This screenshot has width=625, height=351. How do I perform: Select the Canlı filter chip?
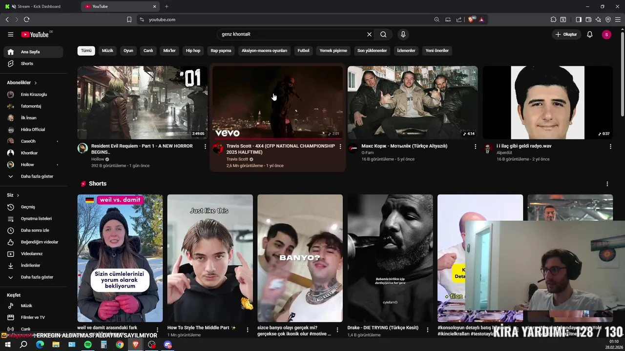(148, 50)
